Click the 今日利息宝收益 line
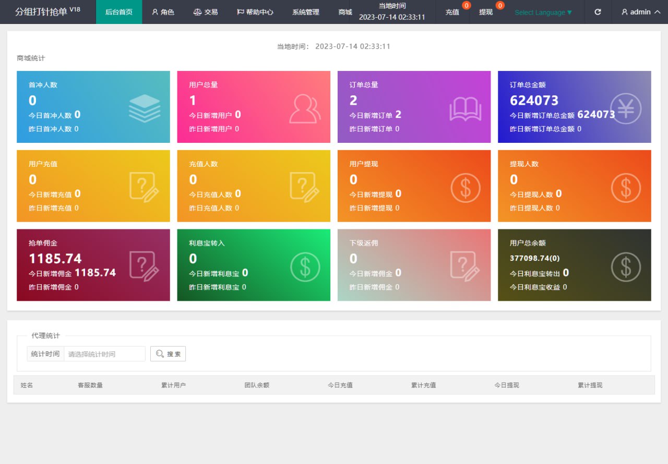668x464 pixels. click(538, 287)
